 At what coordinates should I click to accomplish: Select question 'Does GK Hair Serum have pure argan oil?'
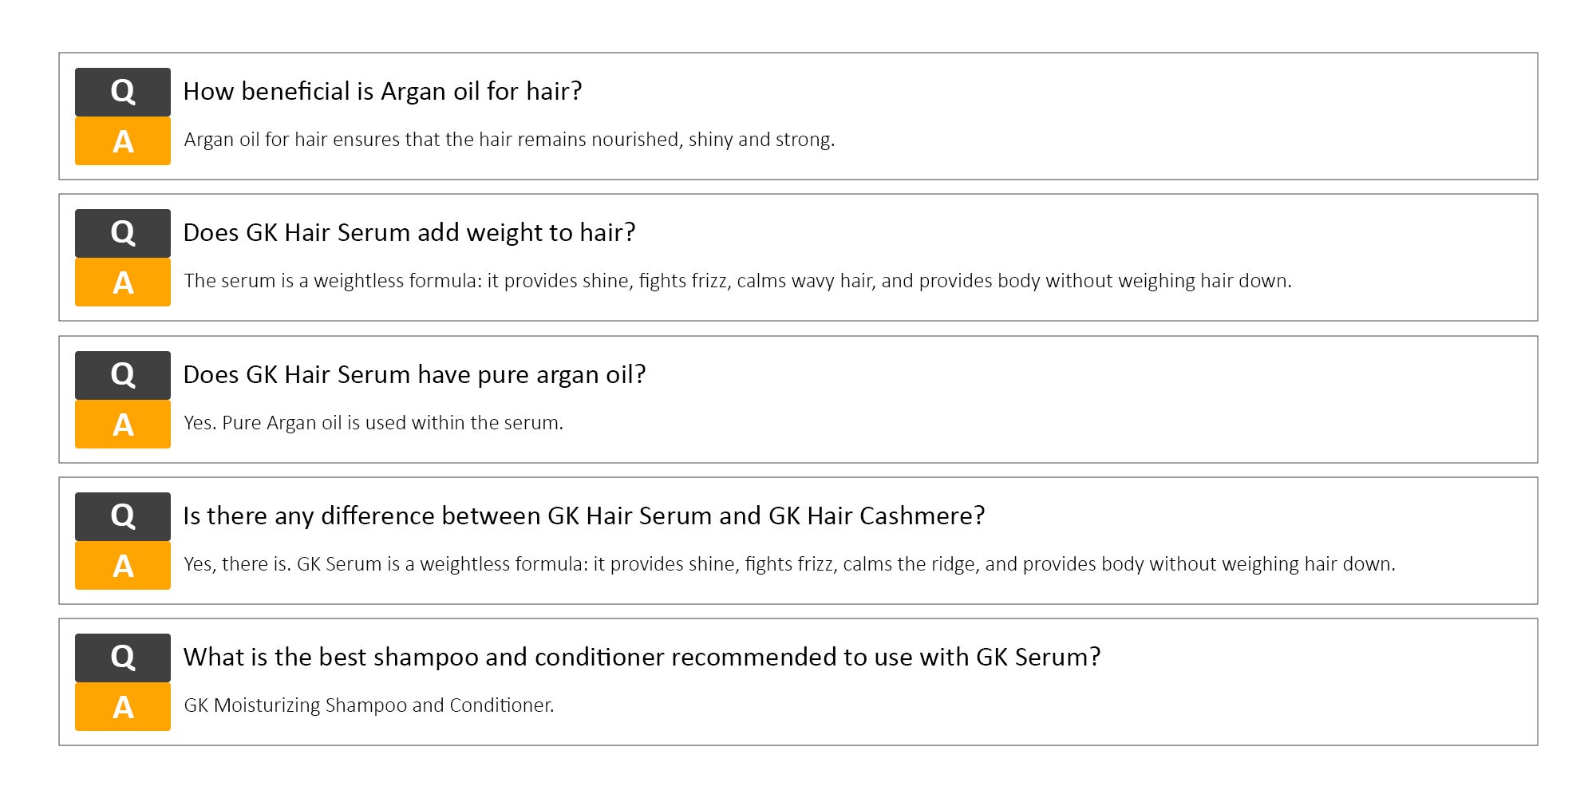point(414,375)
